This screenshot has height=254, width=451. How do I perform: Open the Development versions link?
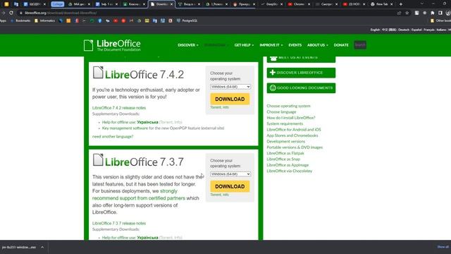(286, 141)
